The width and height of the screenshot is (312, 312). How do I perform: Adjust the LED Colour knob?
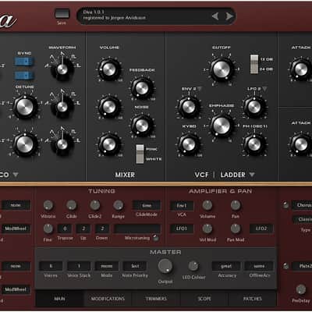pyautogui.click(x=193, y=266)
